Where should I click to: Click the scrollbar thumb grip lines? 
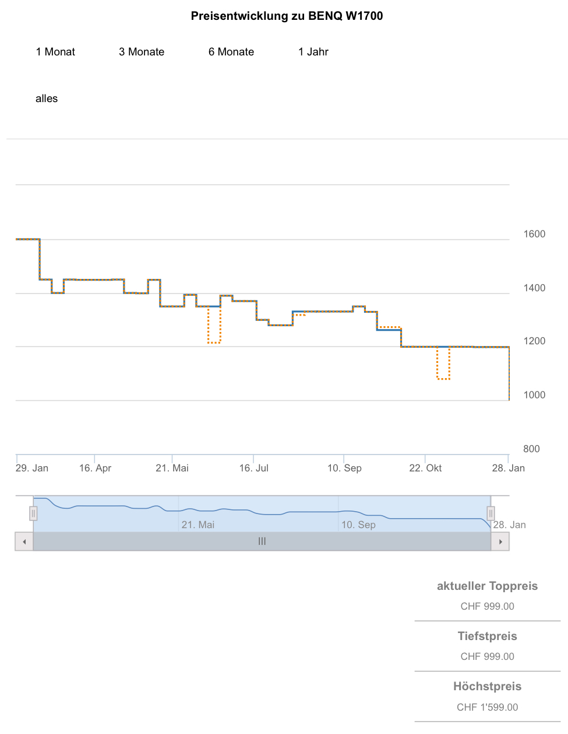coord(262,541)
